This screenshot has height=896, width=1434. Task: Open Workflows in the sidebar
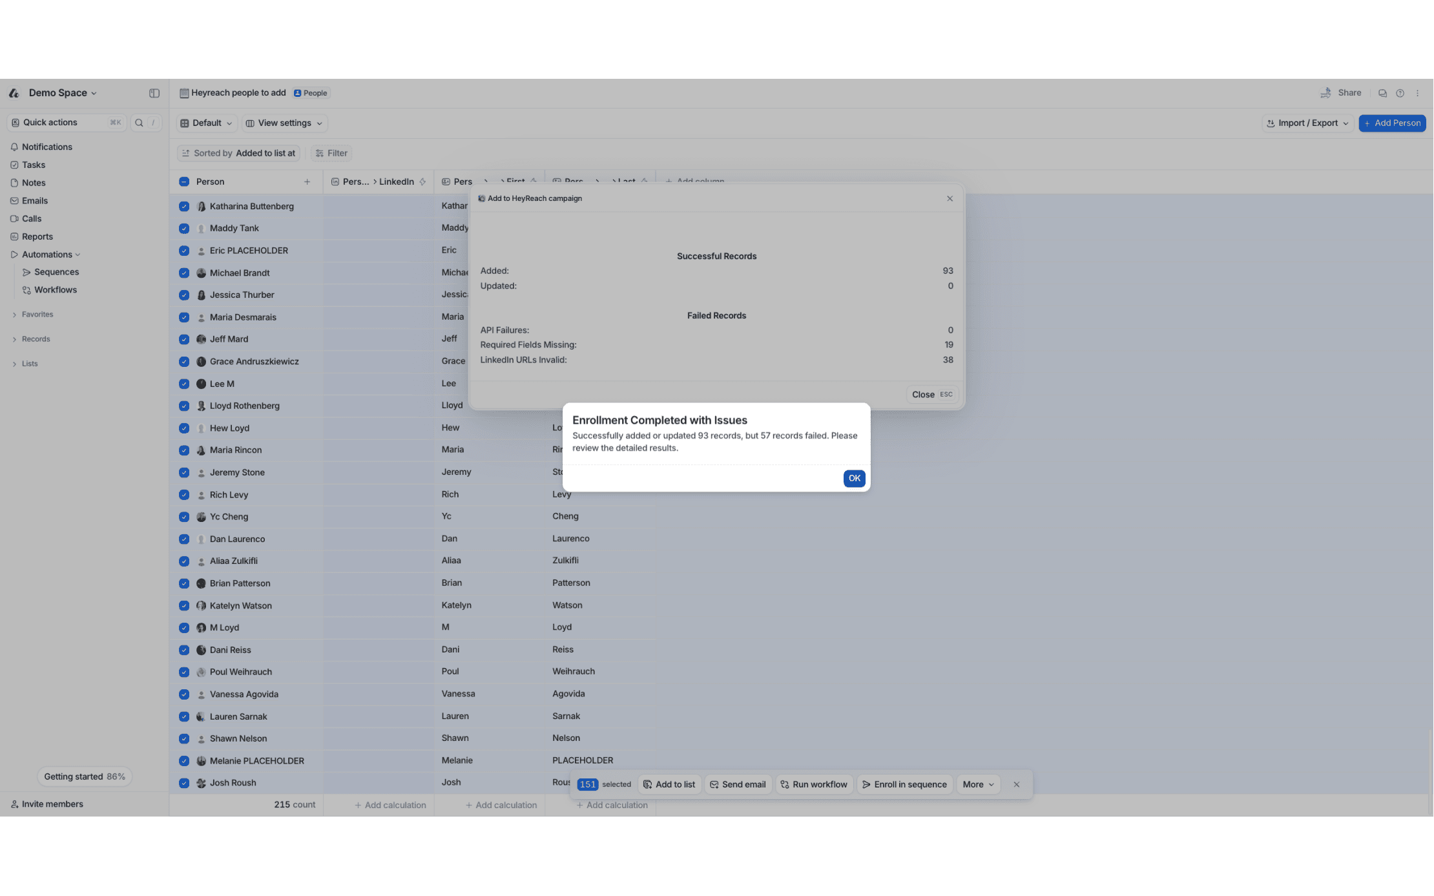(x=55, y=290)
